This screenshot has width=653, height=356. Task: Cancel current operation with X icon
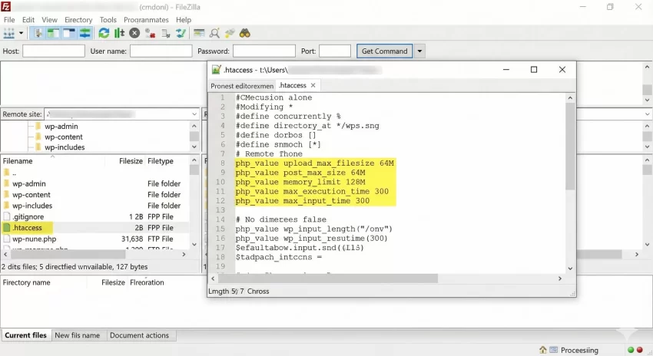coord(134,33)
